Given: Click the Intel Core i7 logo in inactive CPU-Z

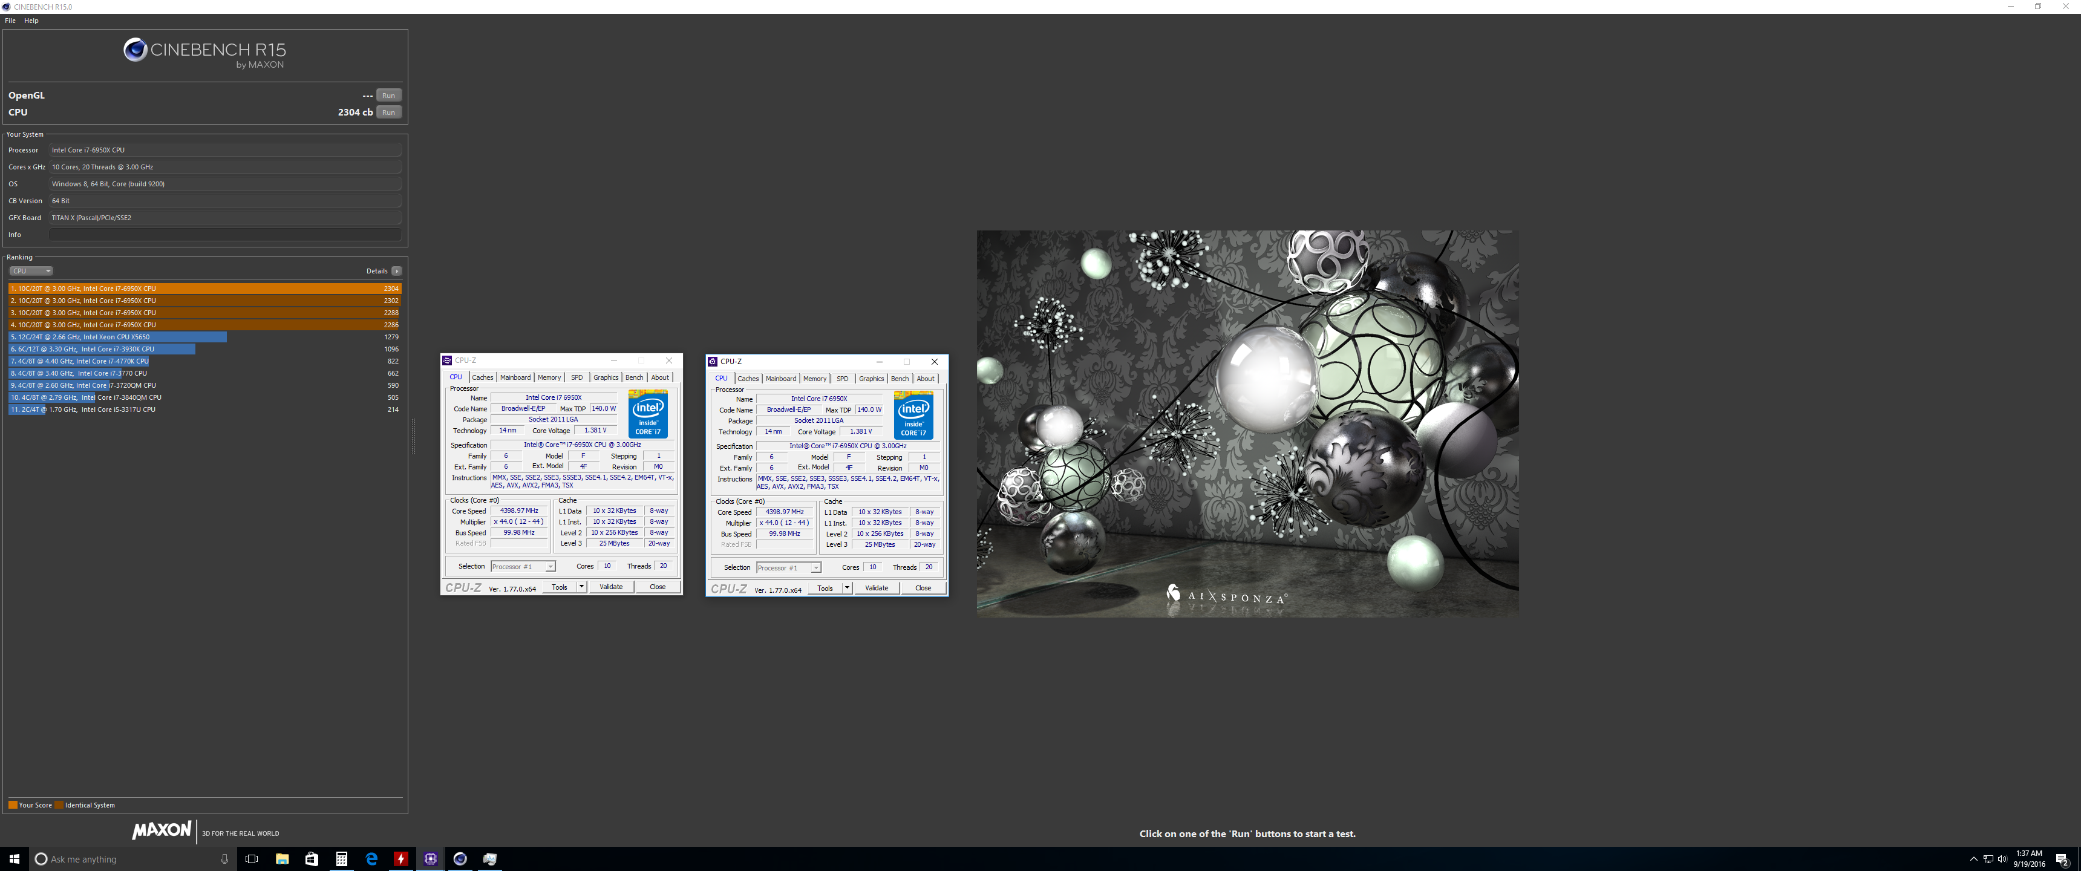Looking at the screenshot, I should (x=648, y=414).
